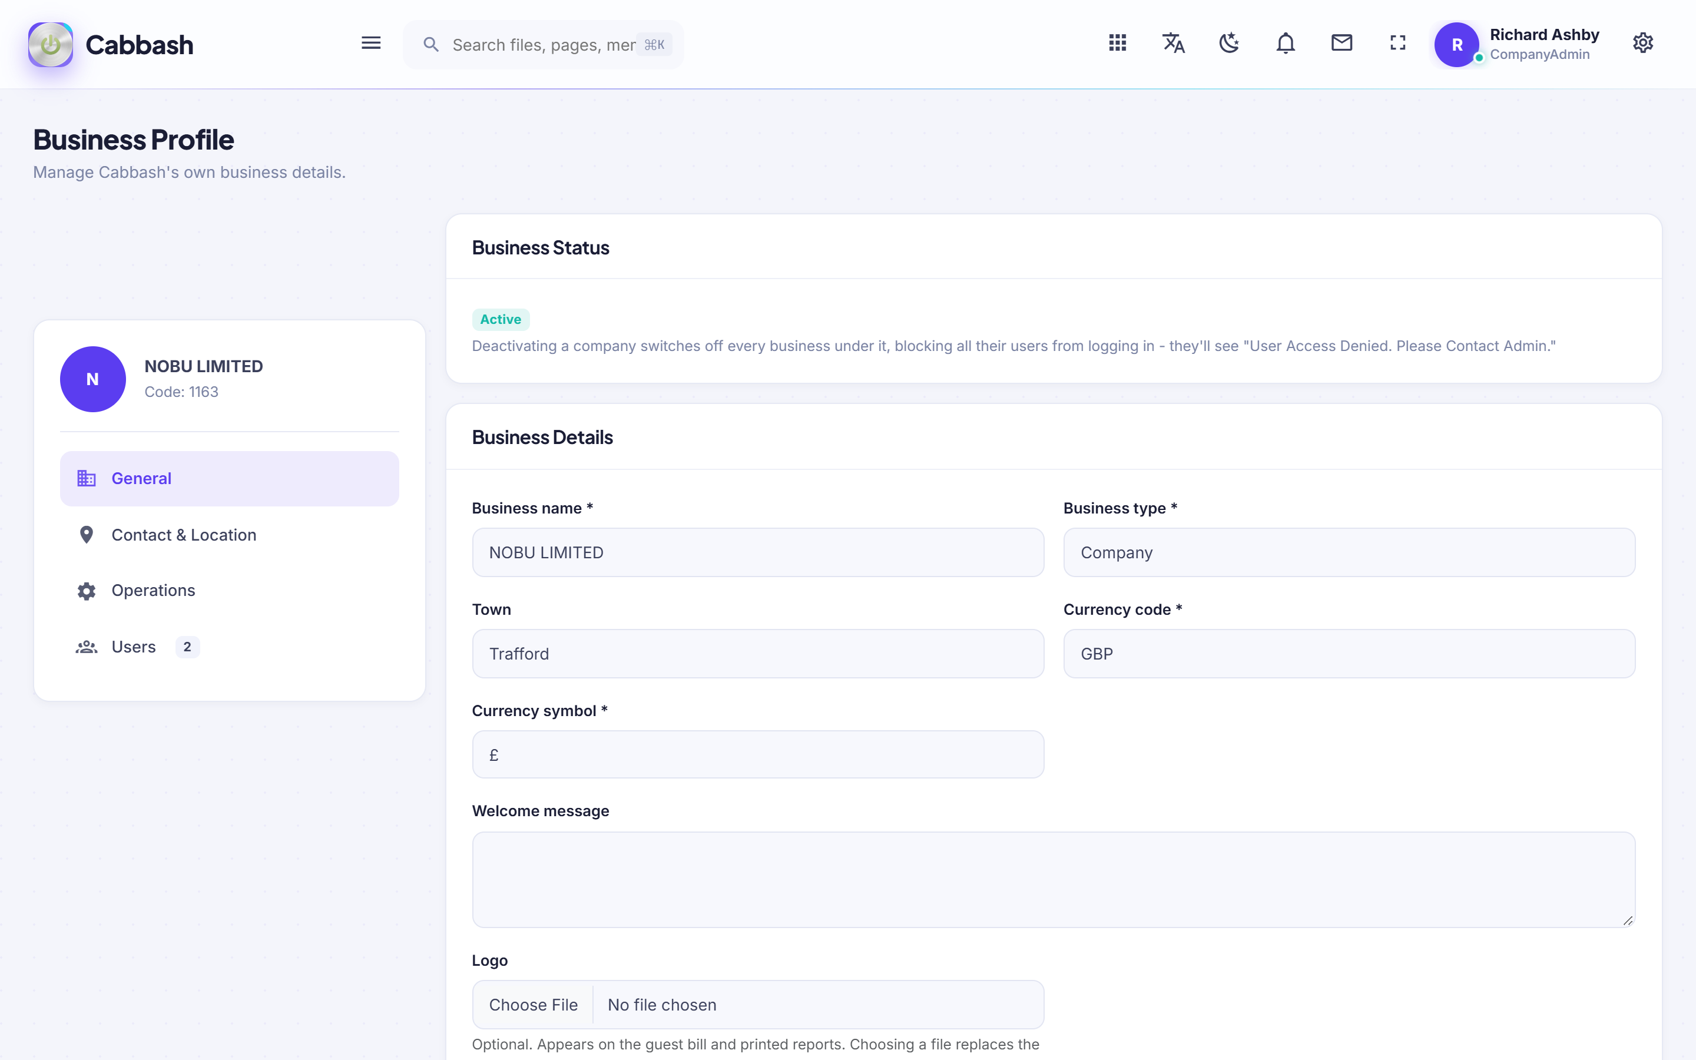
Task: Toggle dark mode moon icon
Action: [1229, 44]
